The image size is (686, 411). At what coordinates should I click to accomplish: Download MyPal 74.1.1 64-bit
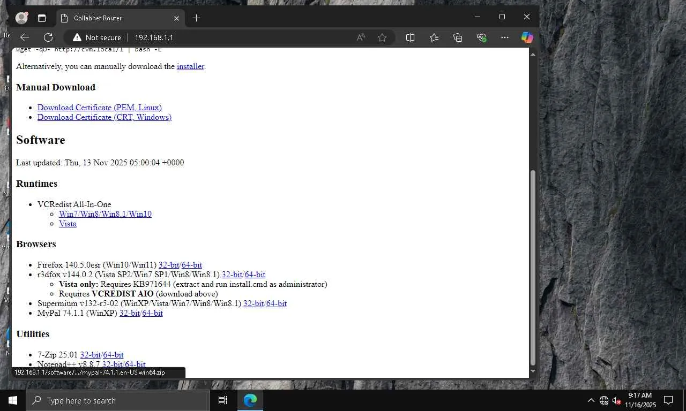pos(153,313)
